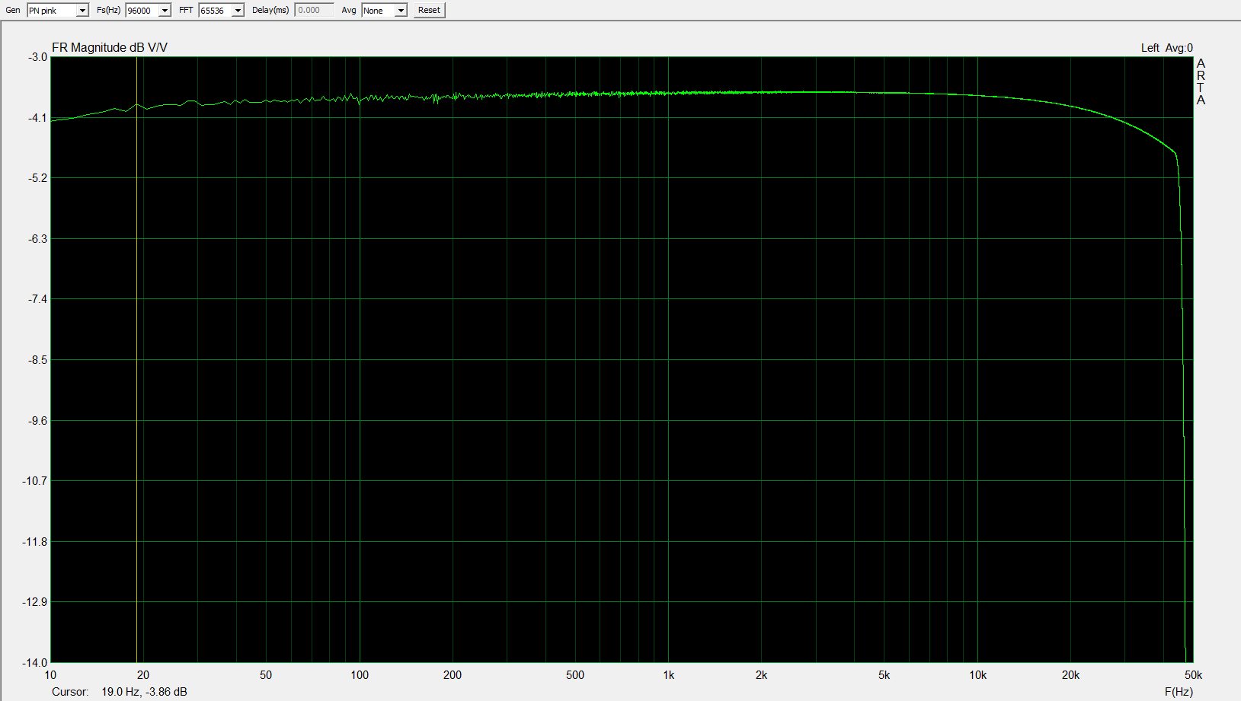Click the ARTA vertical label
1241x701 pixels.
(1201, 81)
